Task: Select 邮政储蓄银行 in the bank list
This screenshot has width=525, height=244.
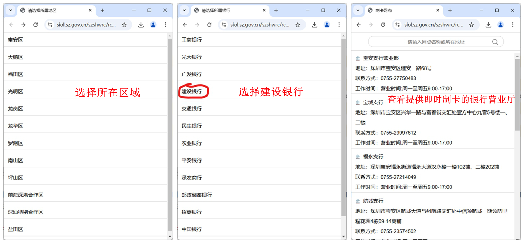Action: (x=259, y=195)
